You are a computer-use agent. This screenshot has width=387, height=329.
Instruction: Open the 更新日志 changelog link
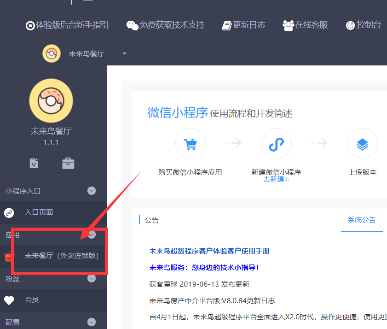[x=243, y=25]
